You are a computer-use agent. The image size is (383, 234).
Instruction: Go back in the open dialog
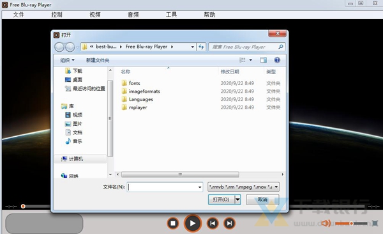tap(59, 47)
